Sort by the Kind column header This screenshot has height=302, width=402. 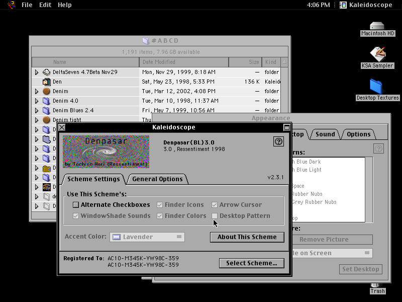pyautogui.click(x=271, y=62)
